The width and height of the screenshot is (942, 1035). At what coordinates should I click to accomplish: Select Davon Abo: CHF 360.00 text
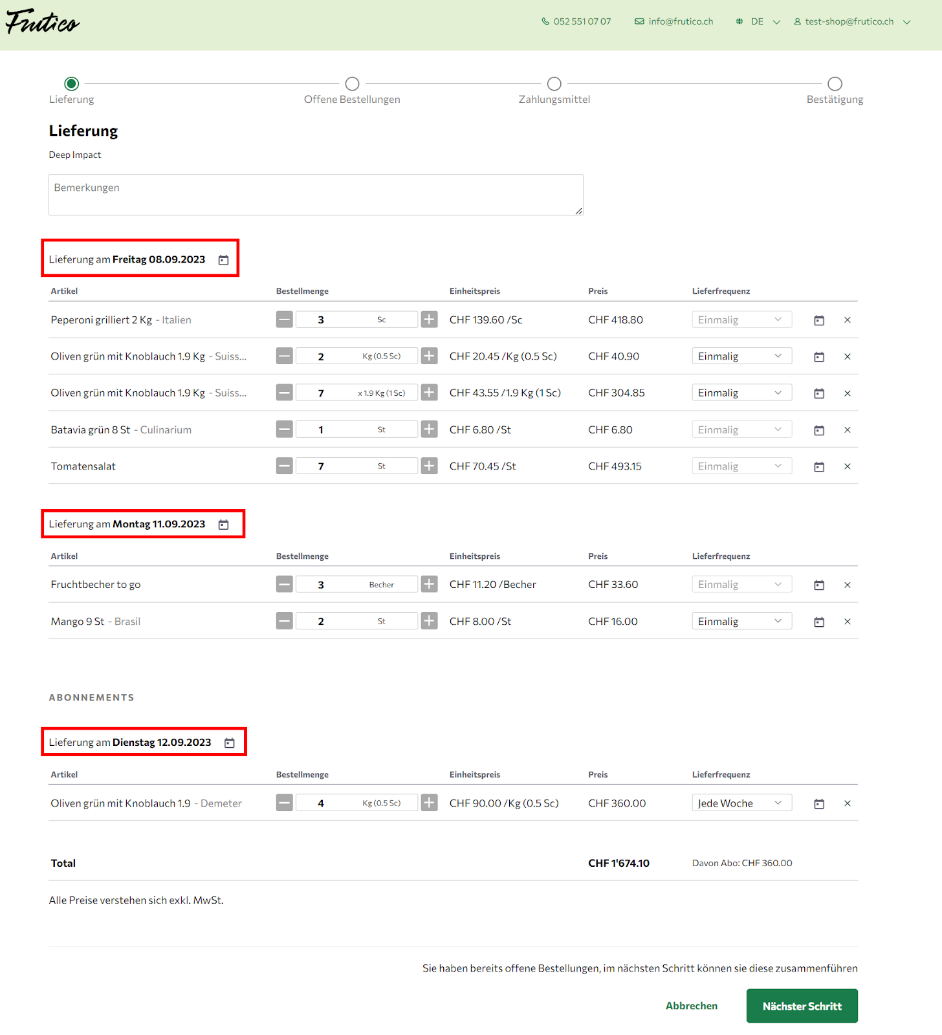(x=742, y=863)
